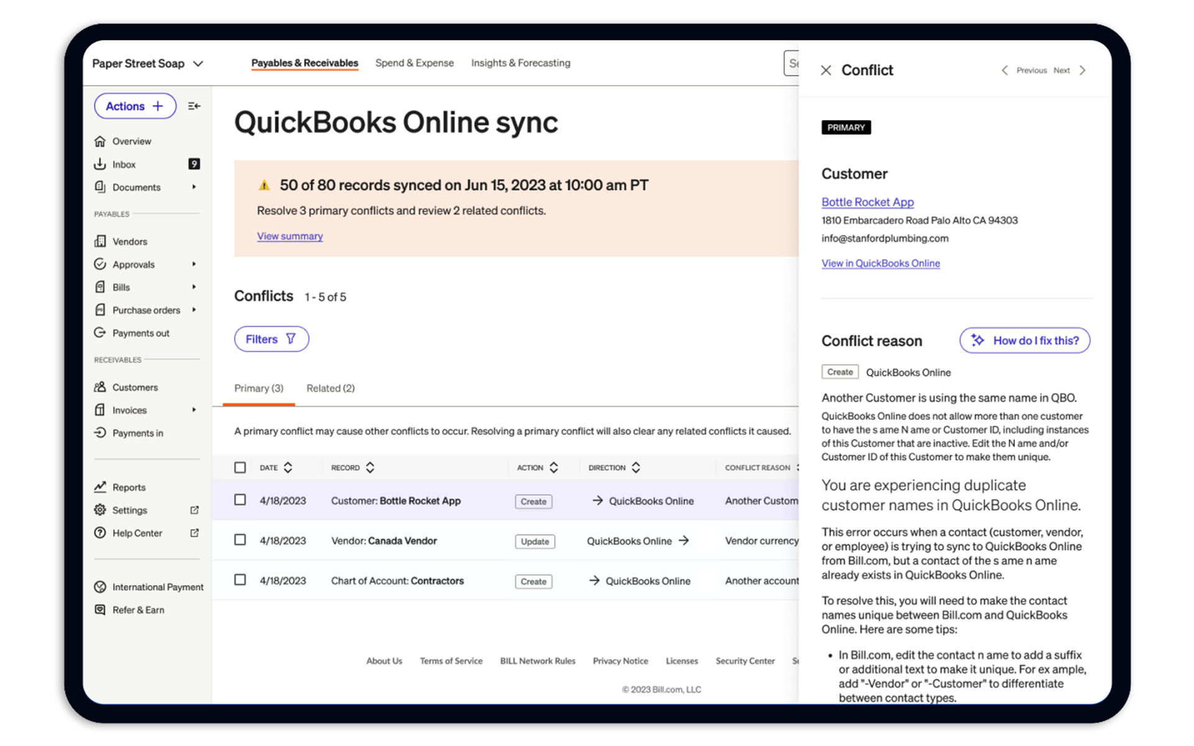Screen dimensions: 1194x746
Task: Expand the Bills submenu arrow
Action: click(194, 287)
